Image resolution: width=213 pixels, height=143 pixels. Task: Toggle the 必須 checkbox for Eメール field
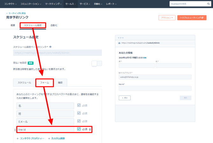coord(79,121)
